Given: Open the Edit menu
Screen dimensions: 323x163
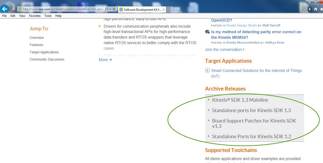Looking at the screenshot, I should coord(13,15).
